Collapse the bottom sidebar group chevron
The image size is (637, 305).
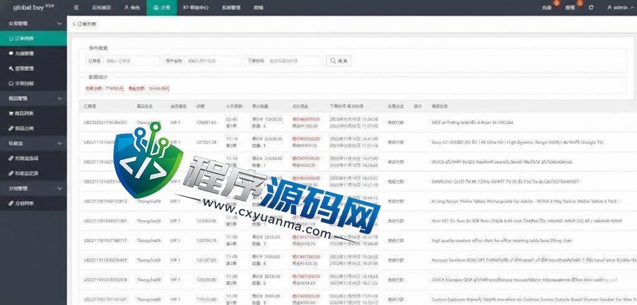(59, 188)
